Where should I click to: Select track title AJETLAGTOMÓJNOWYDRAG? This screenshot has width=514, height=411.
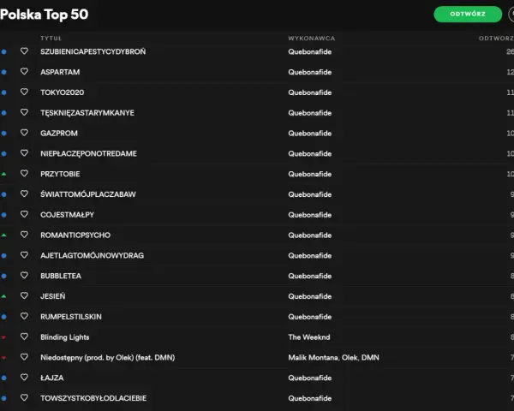coord(93,256)
